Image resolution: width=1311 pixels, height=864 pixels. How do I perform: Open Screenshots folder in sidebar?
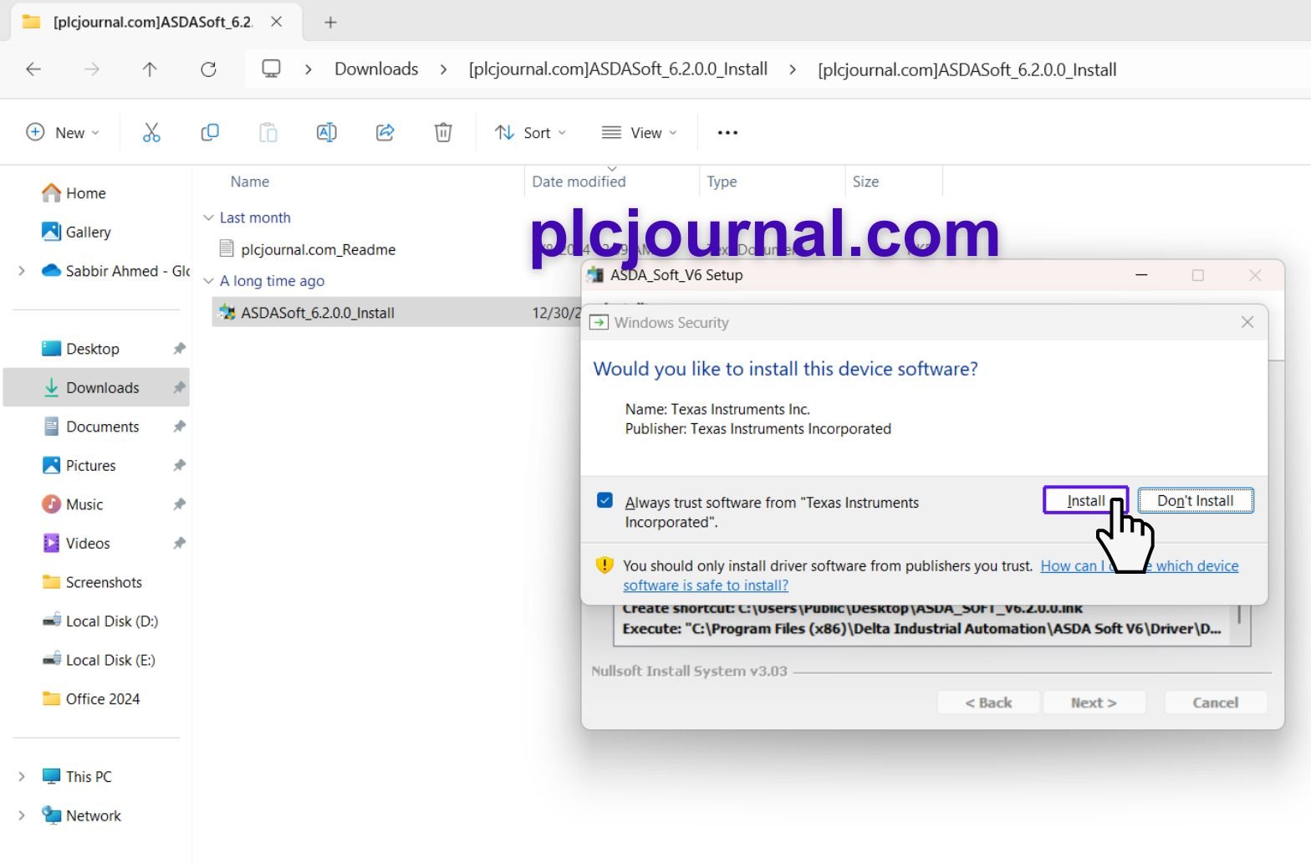[92, 582]
